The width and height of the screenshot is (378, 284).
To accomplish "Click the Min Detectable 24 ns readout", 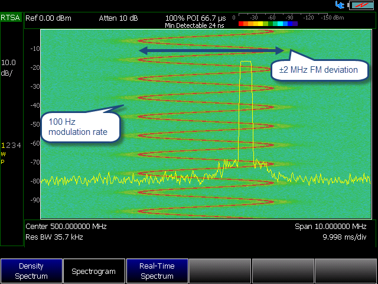I will pyautogui.click(x=194, y=25).
